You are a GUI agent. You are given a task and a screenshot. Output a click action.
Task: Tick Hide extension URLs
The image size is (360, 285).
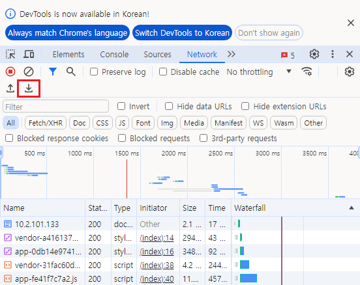[x=245, y=106]
